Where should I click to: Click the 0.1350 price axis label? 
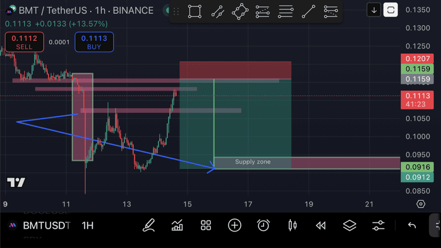click(x=418, y=10)
